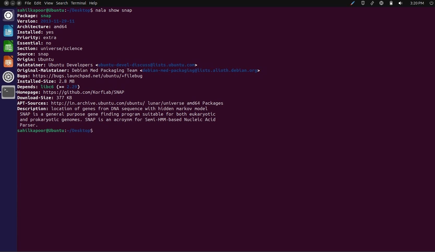
Task: Click the 3:20 PM clock
Action: 417,3
